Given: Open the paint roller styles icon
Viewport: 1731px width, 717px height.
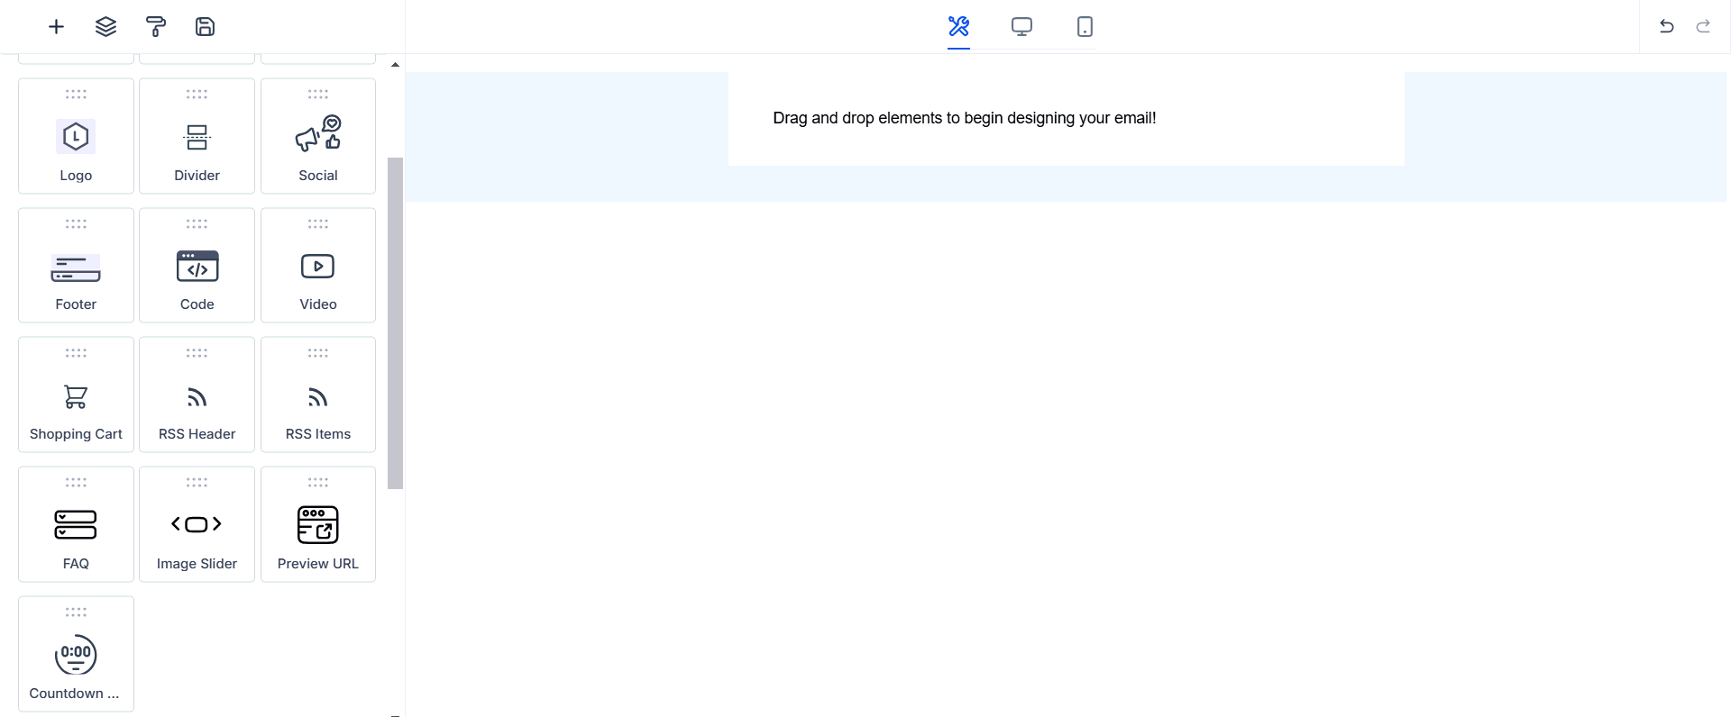Looking at the screenshot, I should click(156, 27).
